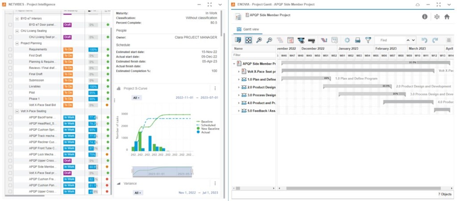Collapse APQP Side Member Project Gantt row
This screenshot has height=201, width=457.
point(234,64)
